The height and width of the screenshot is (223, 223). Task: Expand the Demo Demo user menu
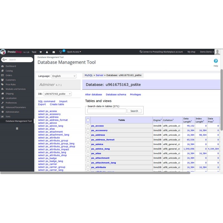pos(207,52)
